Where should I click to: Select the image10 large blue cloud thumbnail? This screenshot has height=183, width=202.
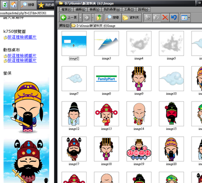click(171, 79)
